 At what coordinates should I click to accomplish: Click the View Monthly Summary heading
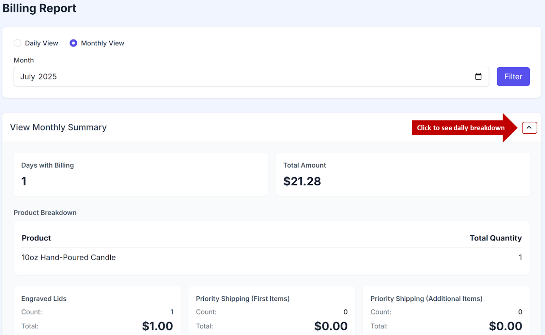[58, 127]
